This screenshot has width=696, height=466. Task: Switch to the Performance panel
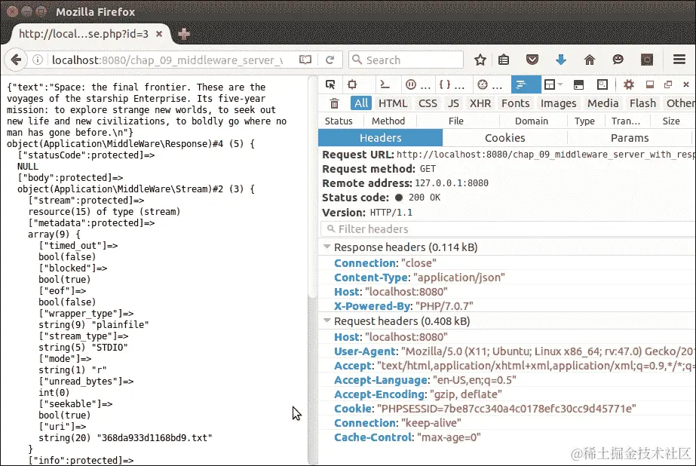point(489,84)
